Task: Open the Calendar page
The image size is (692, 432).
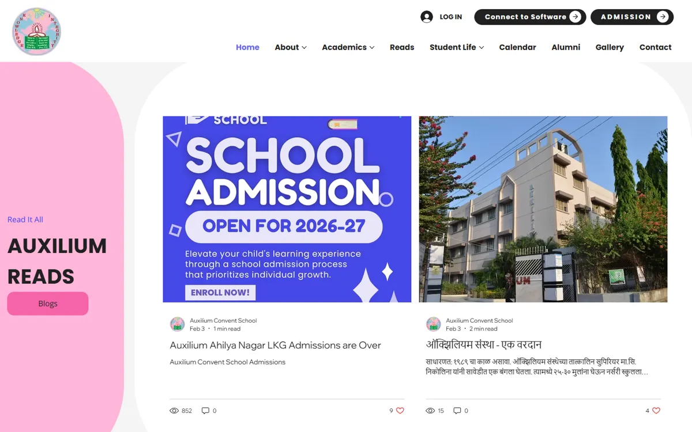Action: point(517,47)
